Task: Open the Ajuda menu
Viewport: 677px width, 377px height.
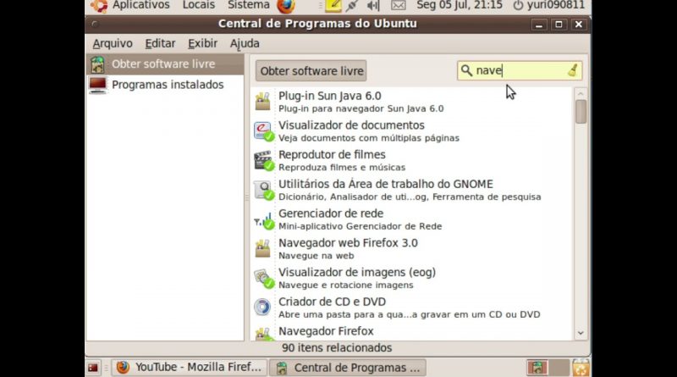Action: 245,43
